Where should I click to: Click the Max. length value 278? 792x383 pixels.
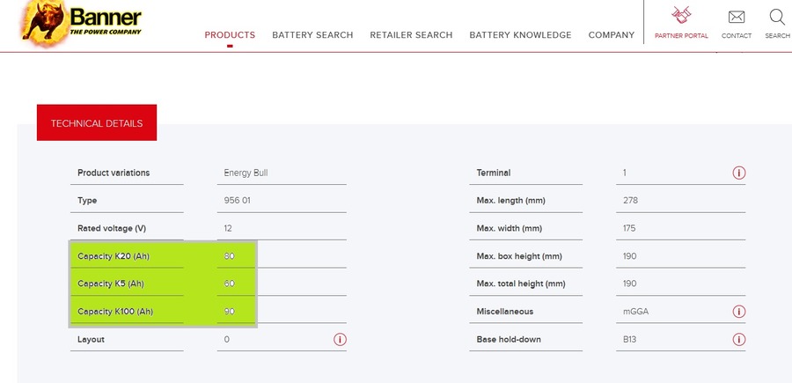coord(630,201)
